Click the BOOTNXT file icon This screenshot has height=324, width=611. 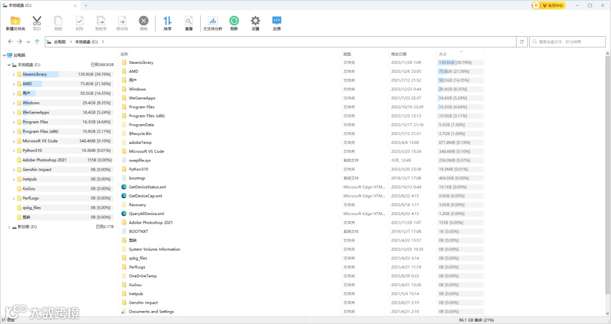[x=124, y=231]
